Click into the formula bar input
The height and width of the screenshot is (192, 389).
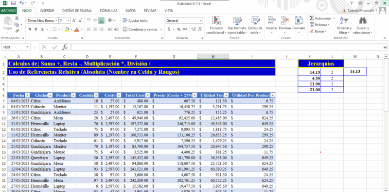click(227, 47)
